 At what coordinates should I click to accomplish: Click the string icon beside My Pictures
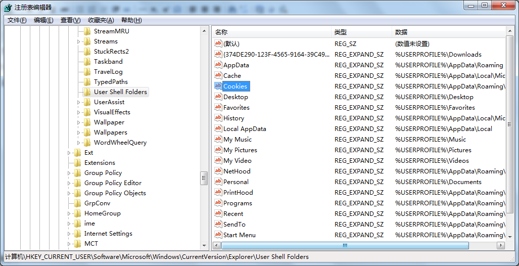pos(218,150)
